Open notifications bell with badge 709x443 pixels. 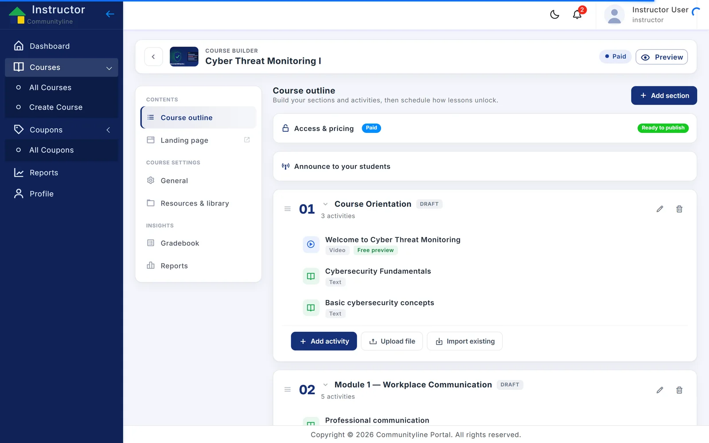(x=577, y=14)
